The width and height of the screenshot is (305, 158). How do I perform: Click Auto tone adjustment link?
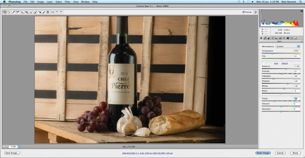tap(276, 63)
